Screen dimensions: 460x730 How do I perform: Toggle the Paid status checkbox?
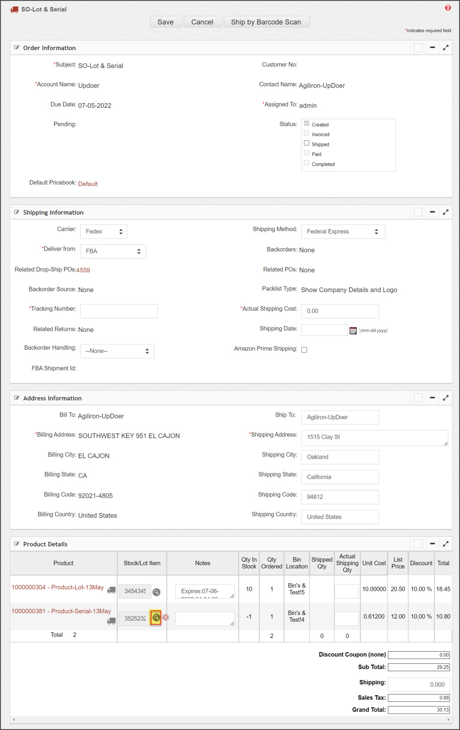pyautogui.click(x=306, y=153)
